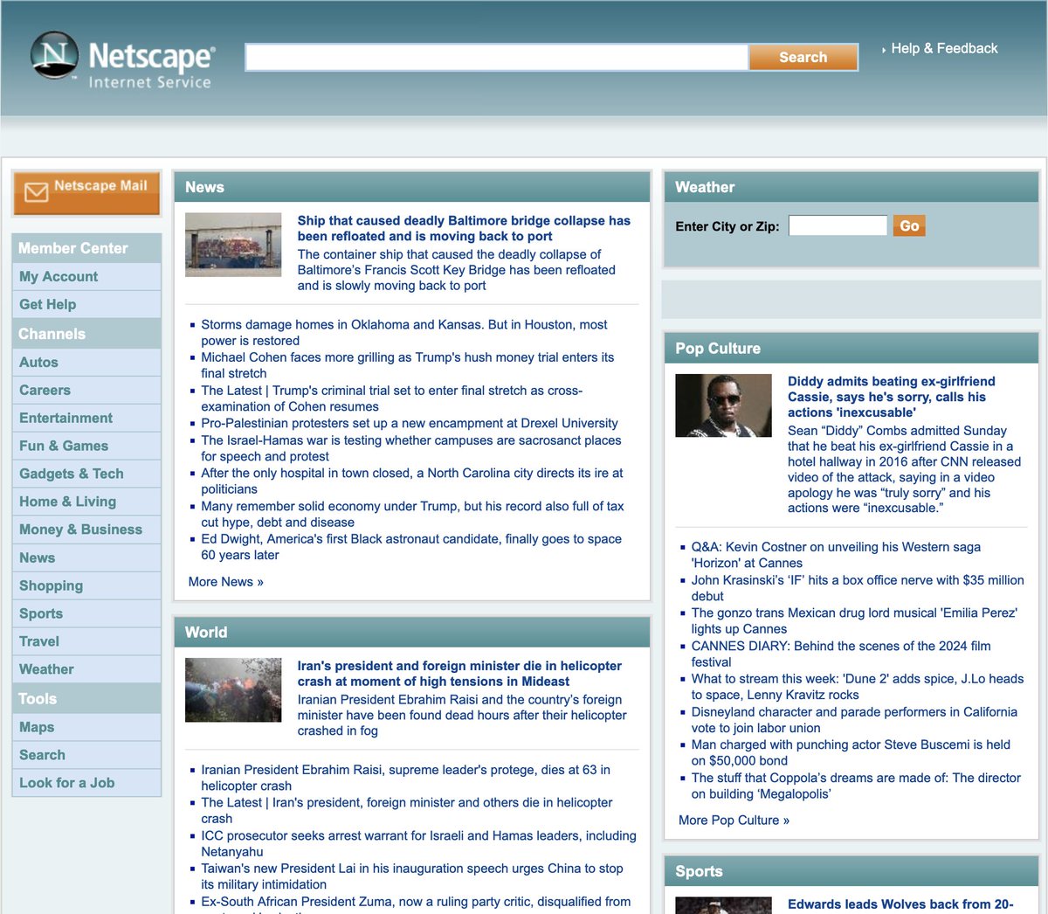
Task: Click the More Pop Culture » link
Action: click(734, 821)
